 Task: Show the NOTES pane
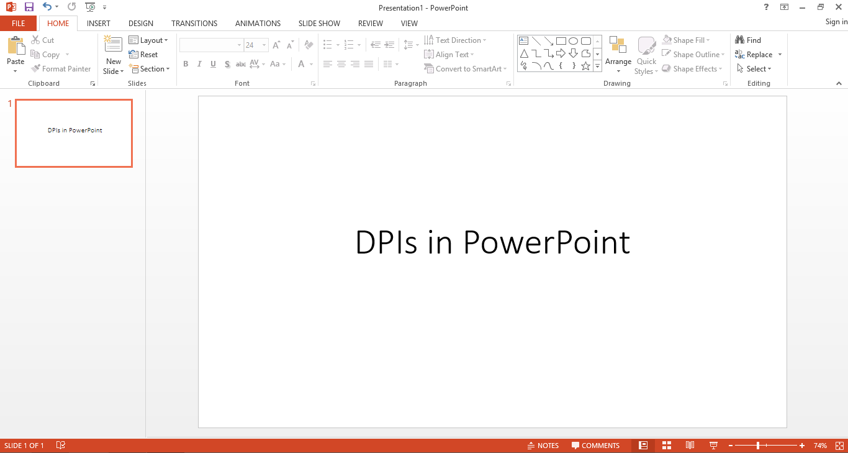543,446
